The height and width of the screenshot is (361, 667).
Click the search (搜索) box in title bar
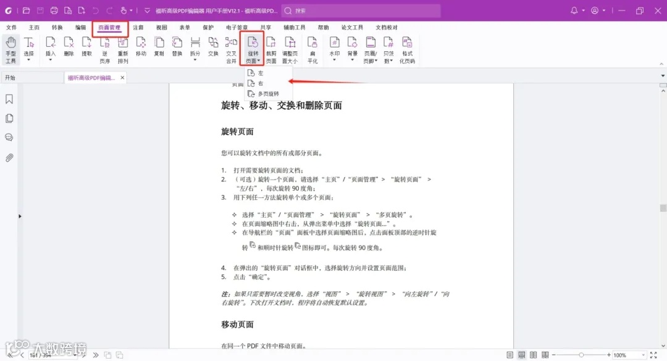[x=361, y=10]
